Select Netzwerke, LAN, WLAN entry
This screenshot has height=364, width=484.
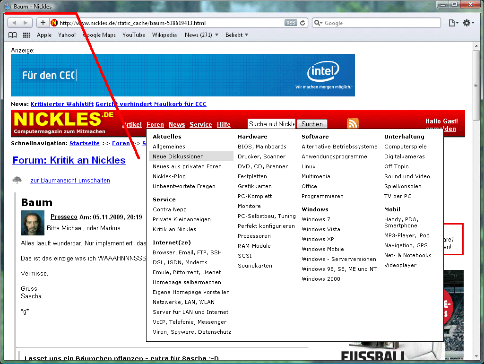tap(184, 302)
